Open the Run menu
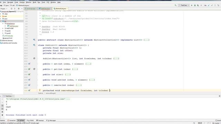221x124 pixels. [39, 2]
